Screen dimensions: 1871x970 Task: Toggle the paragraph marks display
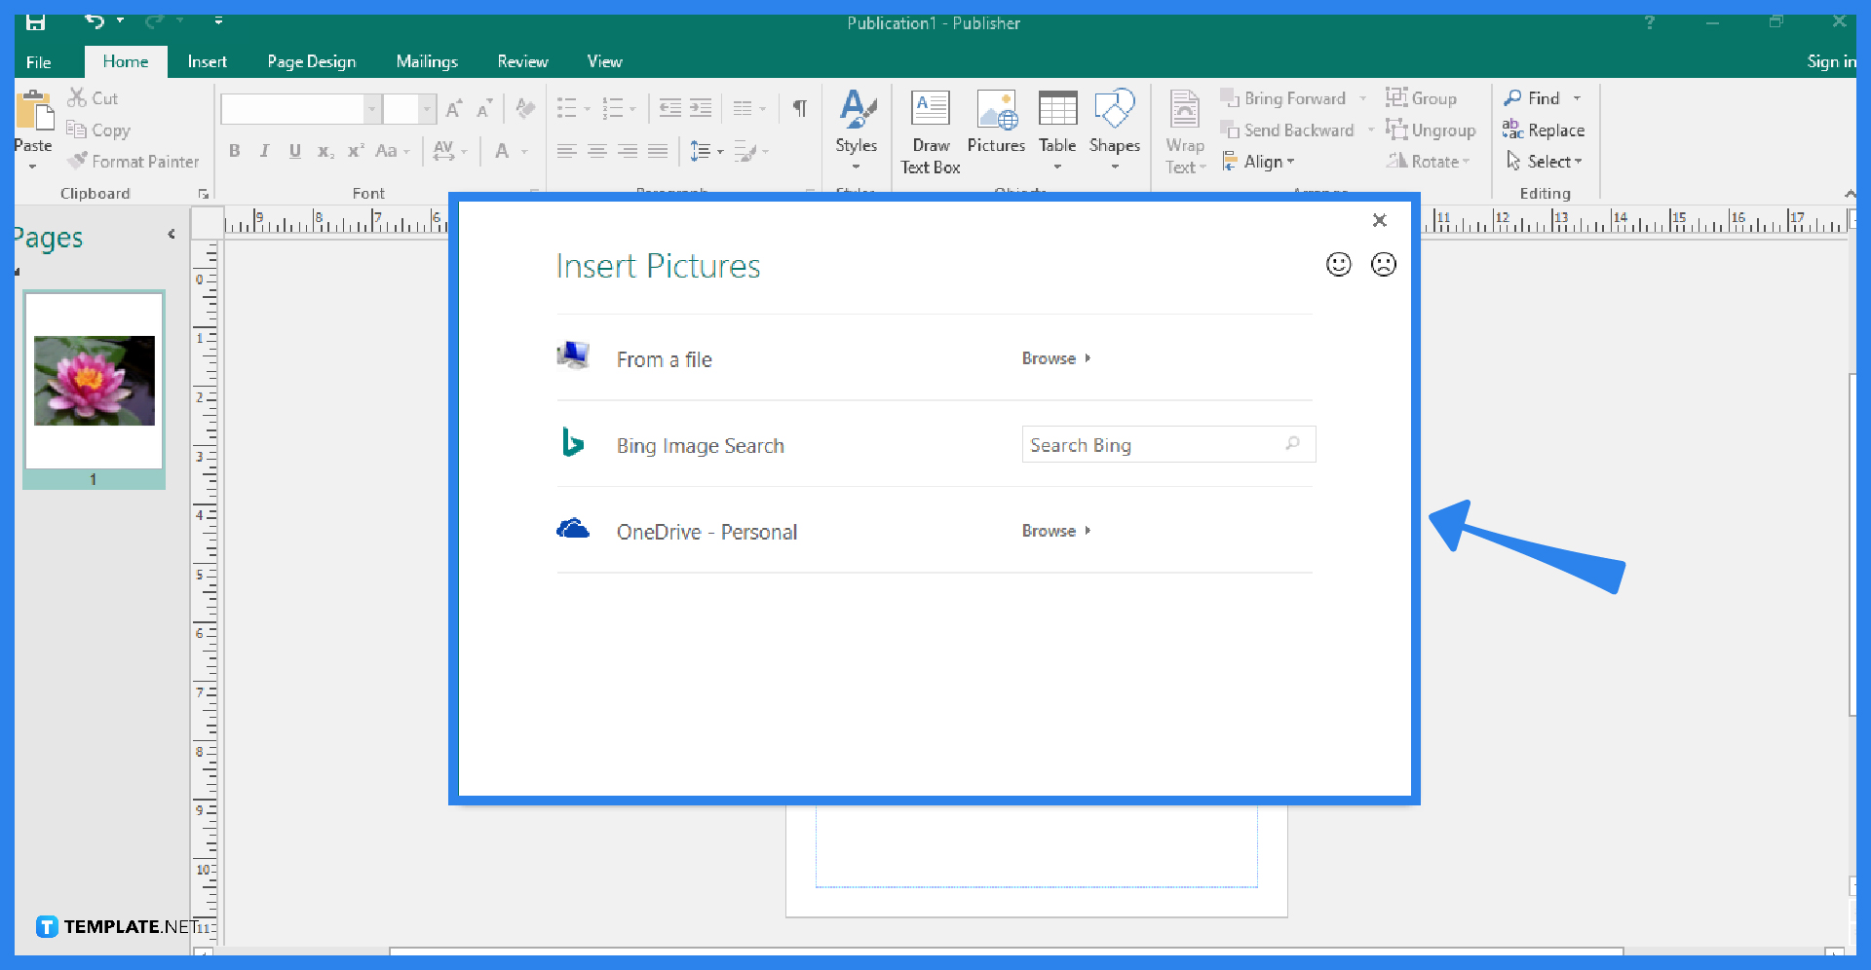click(x=799, y=108)
